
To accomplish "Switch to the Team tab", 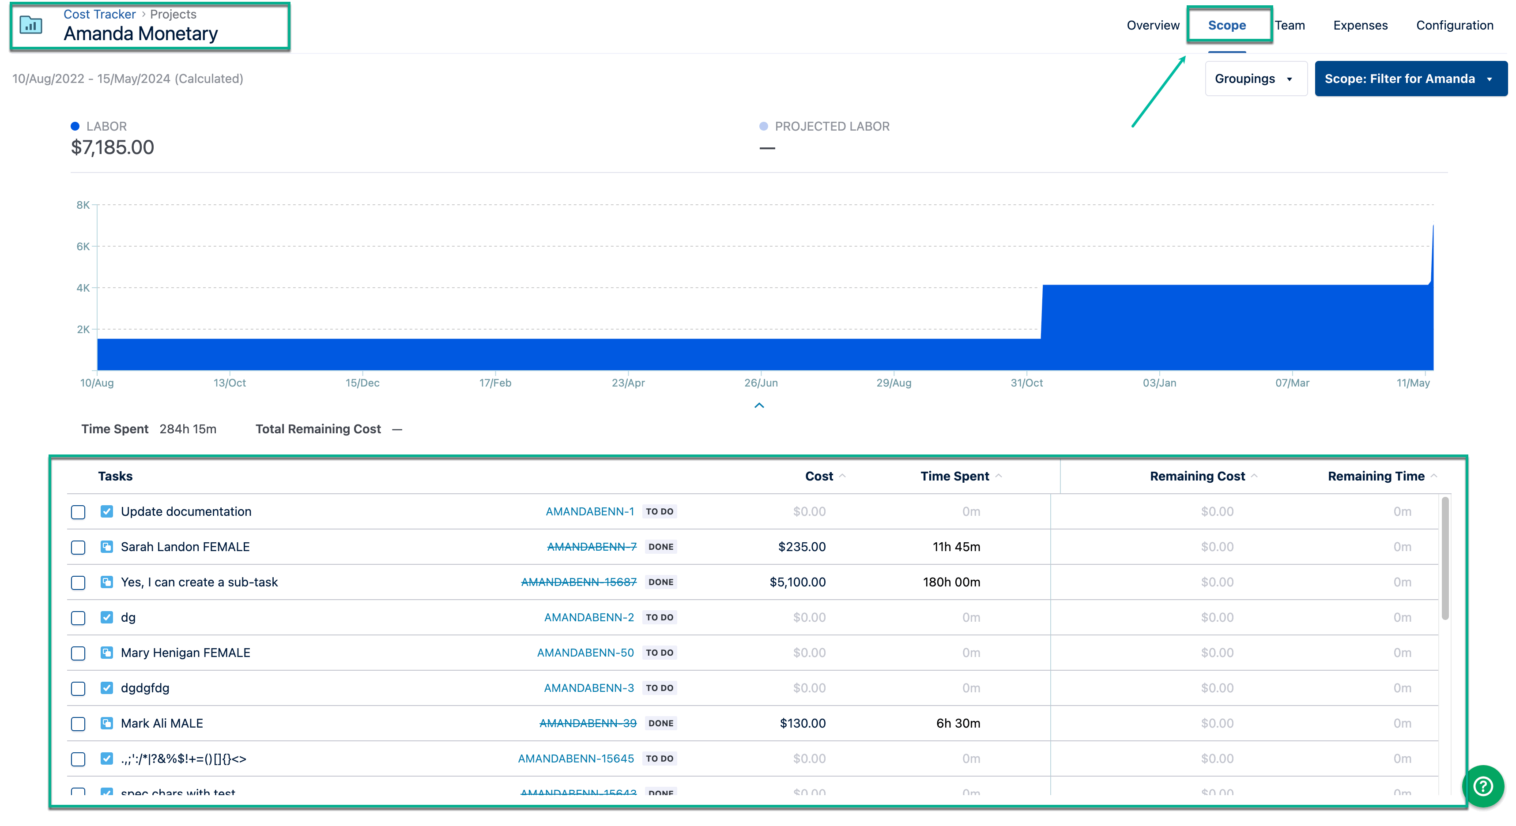I will (1290, 25).
